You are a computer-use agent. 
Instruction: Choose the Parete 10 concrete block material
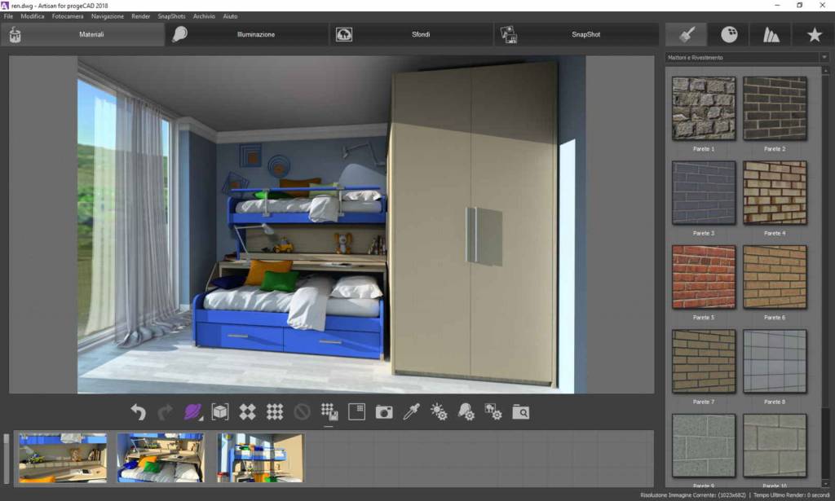point(775,445)
